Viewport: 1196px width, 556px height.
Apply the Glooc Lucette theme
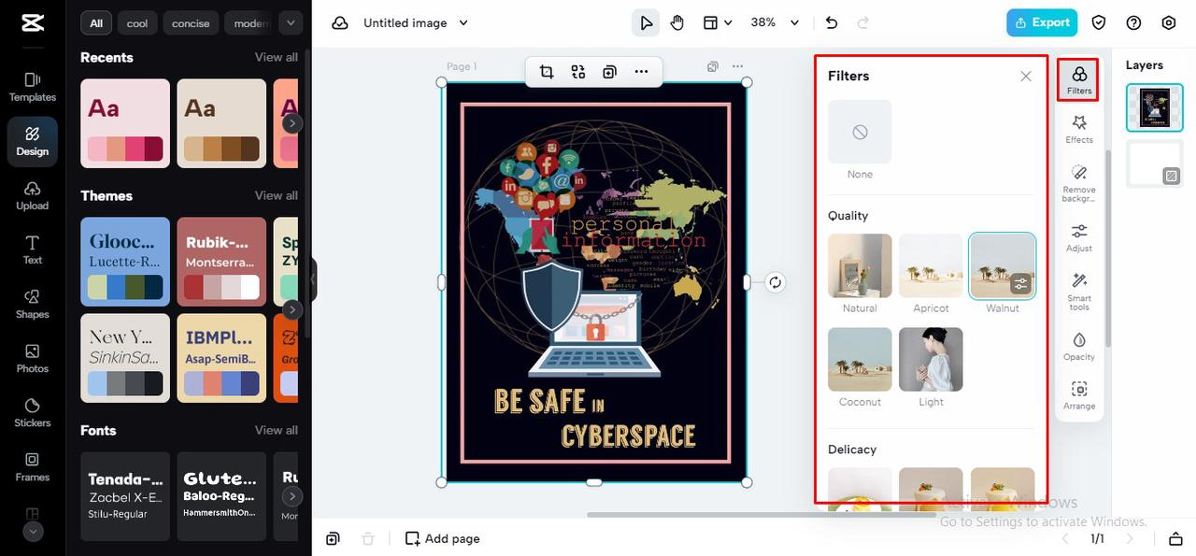[x=125, y=262]
